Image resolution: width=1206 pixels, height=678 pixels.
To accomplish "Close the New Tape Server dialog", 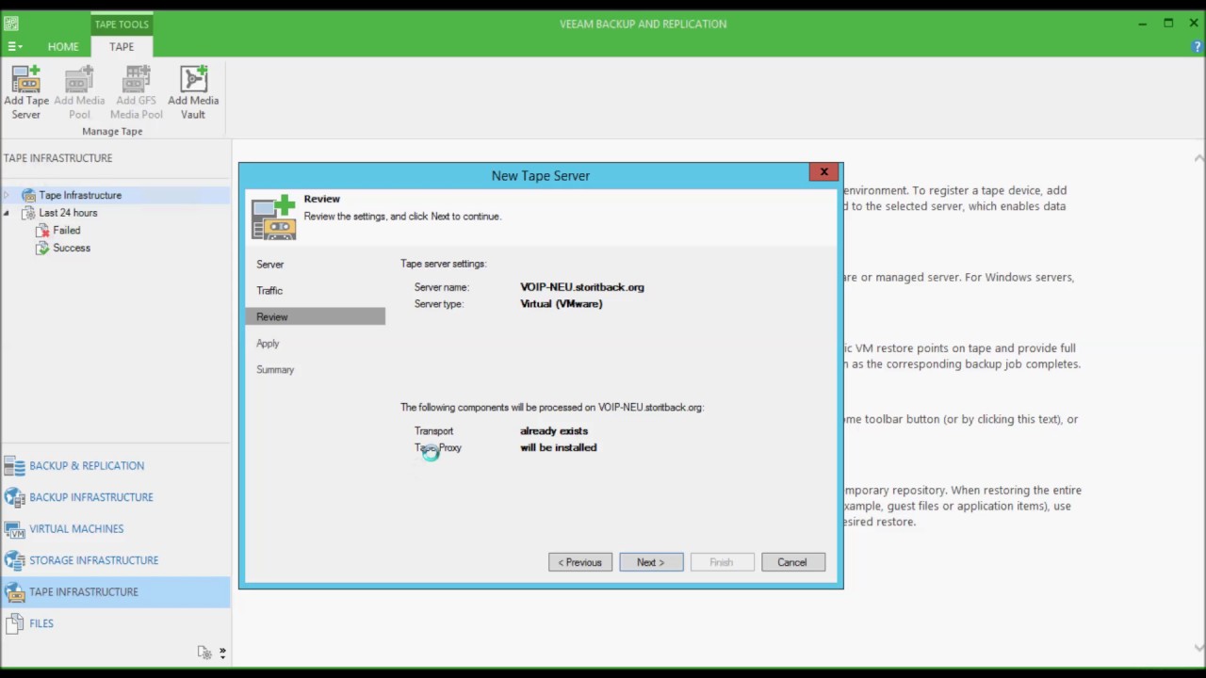I will [823, 172].
